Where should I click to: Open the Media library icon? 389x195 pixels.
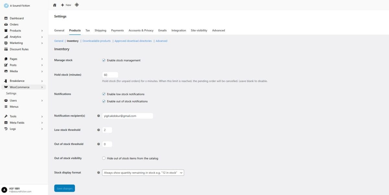coord(6,71)
